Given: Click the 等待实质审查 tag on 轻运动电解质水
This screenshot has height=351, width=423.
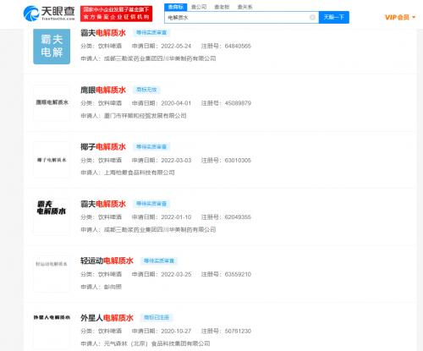Looking at the screenshot, I should pyautogui.click(x=159, y=261).
